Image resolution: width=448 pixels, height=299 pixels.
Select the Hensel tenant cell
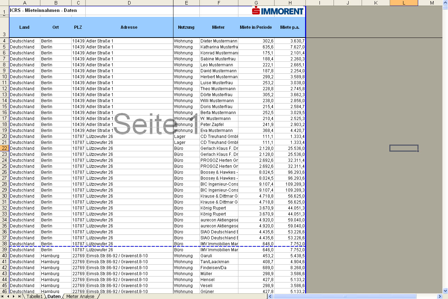219,280
